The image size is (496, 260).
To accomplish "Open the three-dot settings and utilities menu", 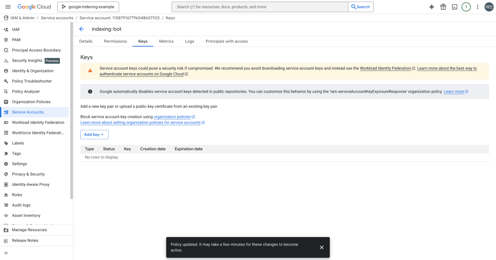I will point(478,7).
